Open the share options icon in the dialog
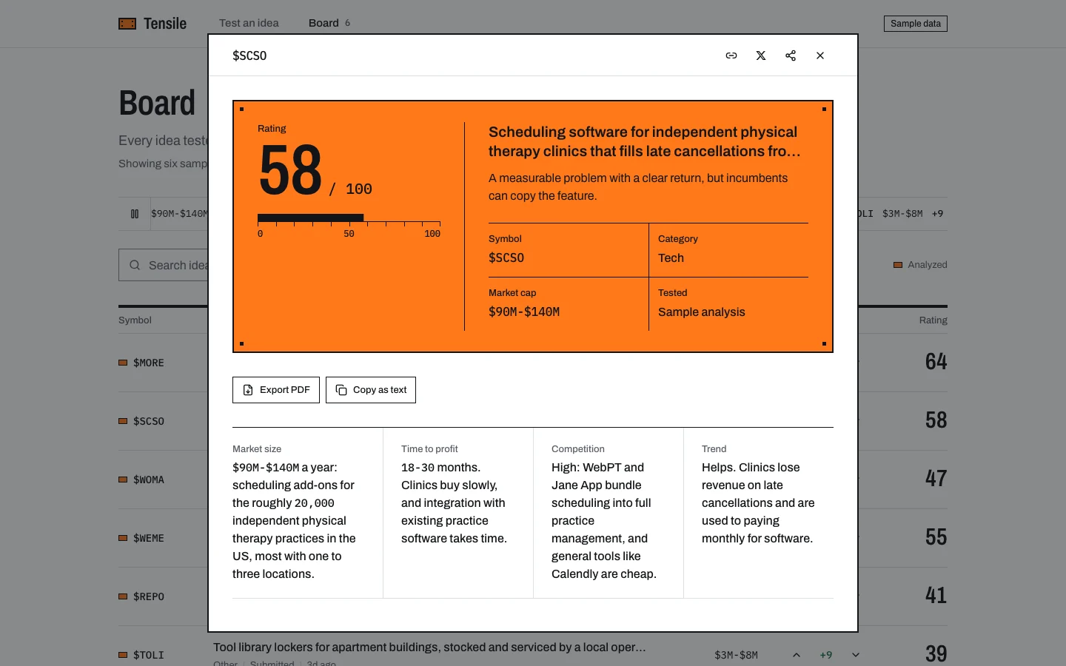 click(x=791, y=55)
